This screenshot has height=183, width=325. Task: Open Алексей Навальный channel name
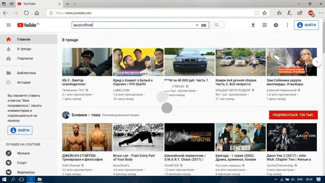tap(281, 90)
